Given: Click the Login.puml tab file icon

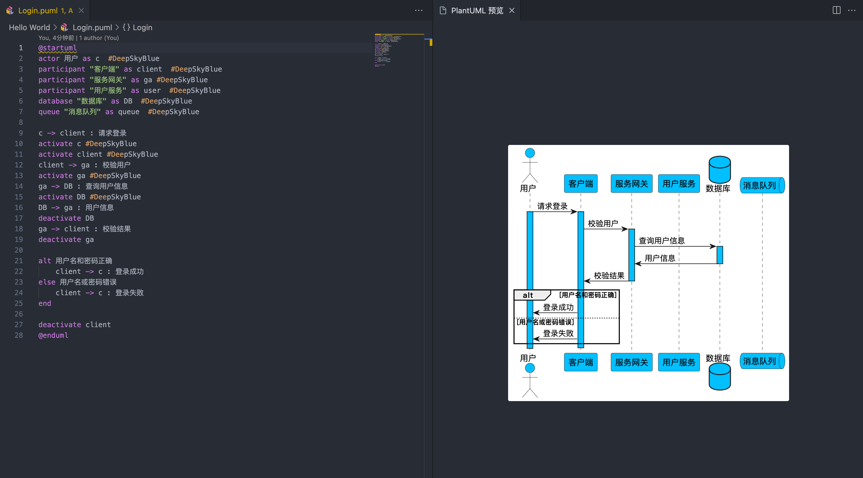Looking at the screenshot, I should point(10,10).
